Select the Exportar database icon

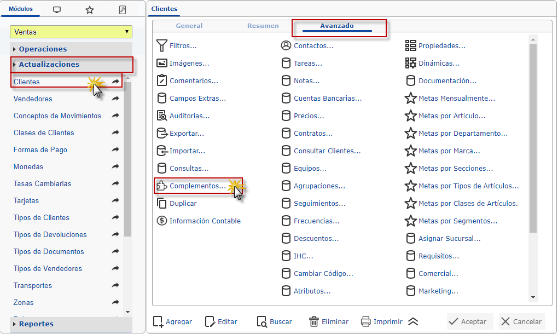pyautogui.click(x=162, y=133)
